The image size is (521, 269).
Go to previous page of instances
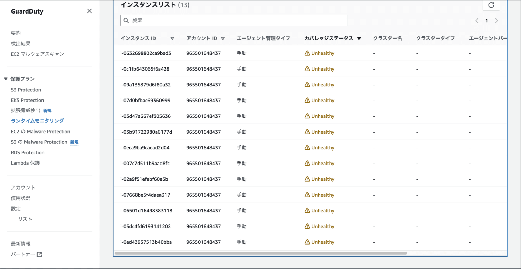(477, 21)
